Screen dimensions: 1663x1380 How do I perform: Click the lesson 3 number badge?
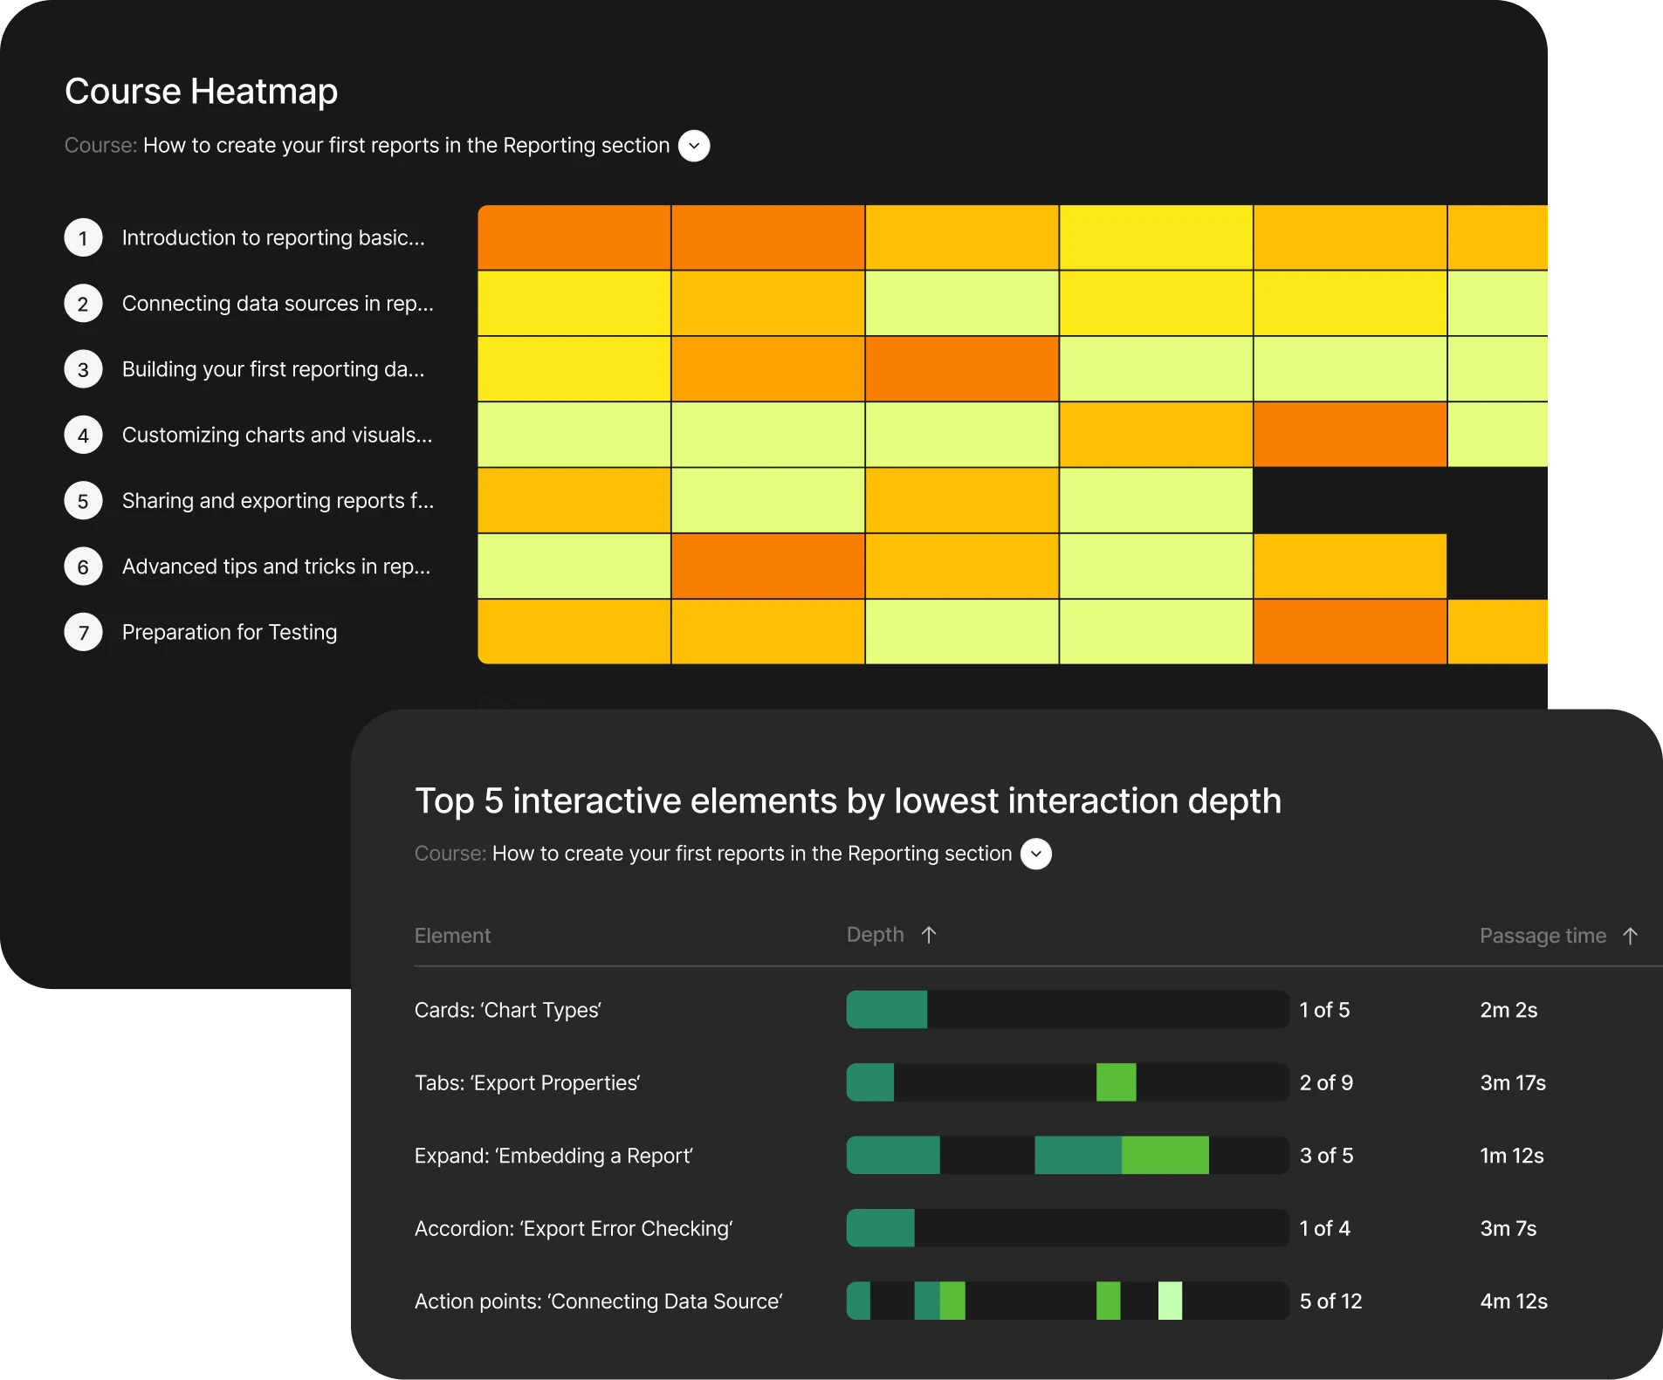(x=83, y=369)
